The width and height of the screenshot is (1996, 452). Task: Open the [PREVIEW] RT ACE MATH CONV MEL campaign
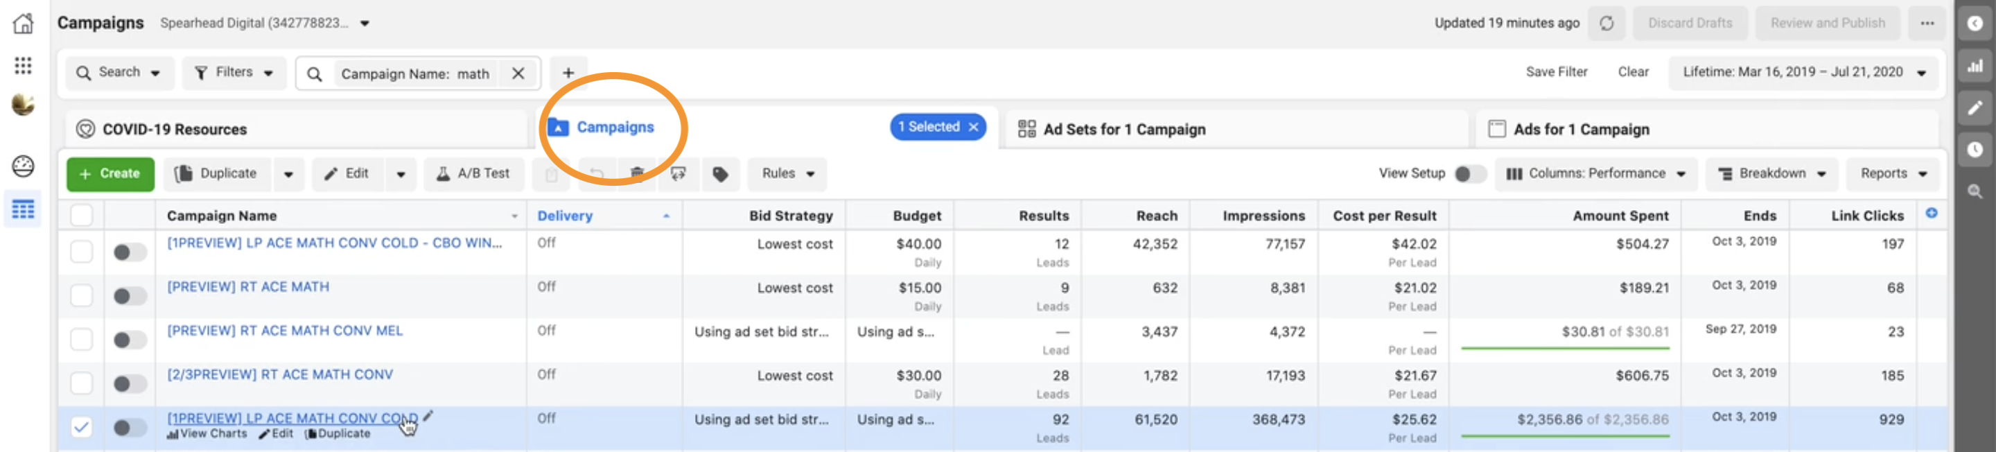click(x=284, y=330)
